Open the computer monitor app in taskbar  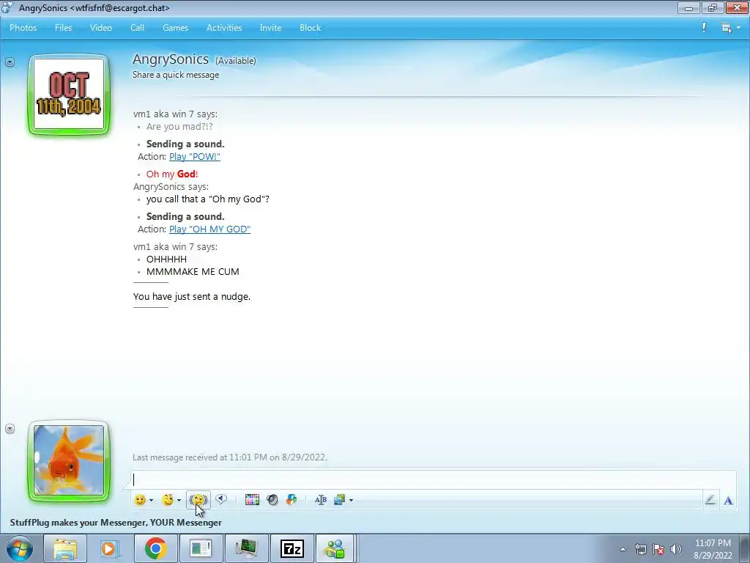(246, 548)
